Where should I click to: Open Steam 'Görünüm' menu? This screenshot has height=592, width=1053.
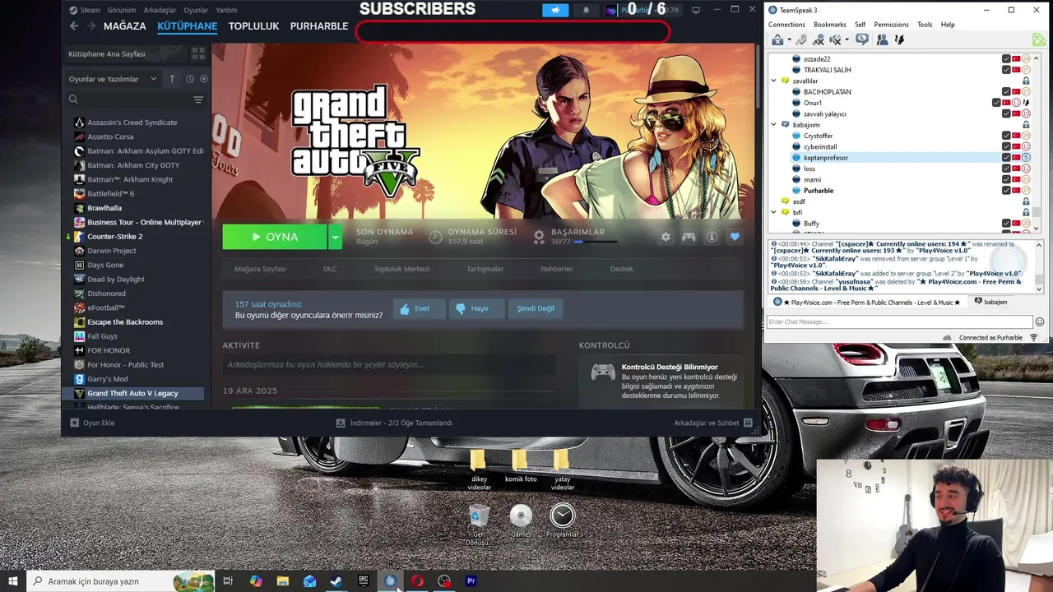pyautogui.click(x=122, y=10)
